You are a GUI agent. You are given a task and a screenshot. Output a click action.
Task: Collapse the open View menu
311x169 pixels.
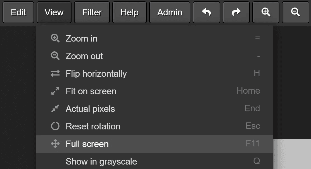tap(54, 12)
